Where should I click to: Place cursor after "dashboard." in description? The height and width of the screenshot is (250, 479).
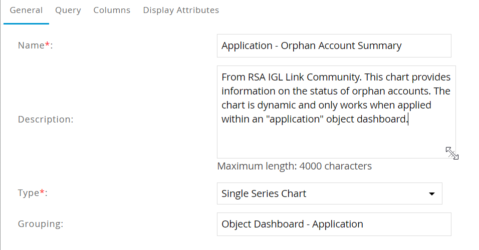tap(408, 119)
